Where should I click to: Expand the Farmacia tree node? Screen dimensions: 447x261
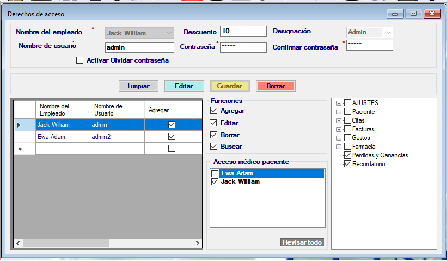click(339, 147)
